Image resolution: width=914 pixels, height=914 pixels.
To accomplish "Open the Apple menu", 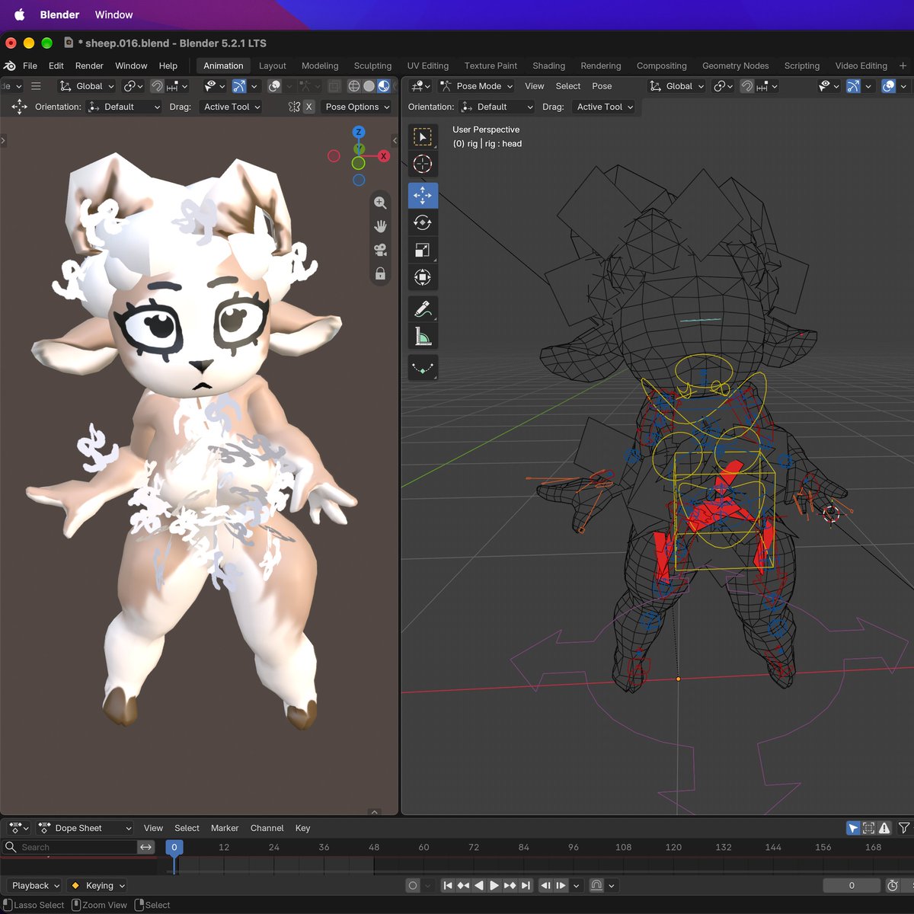I will click(x=20, y=14).
